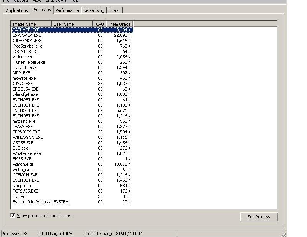Screen dimensions: 307x237
Task: Pick the iPodService.exe process
Action: [x=73, y=46]
